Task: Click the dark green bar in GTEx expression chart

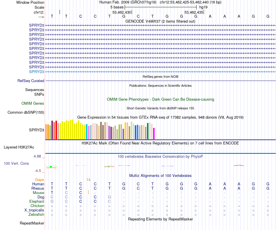Action: point(148,131)
